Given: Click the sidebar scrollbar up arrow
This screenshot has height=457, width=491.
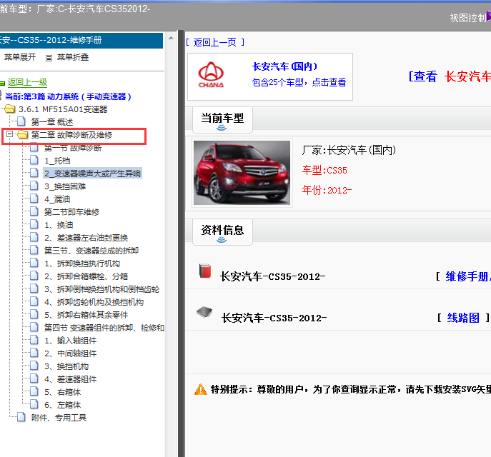Looking at the screenshot, I should pyautogui.click(x=171, y=38).
